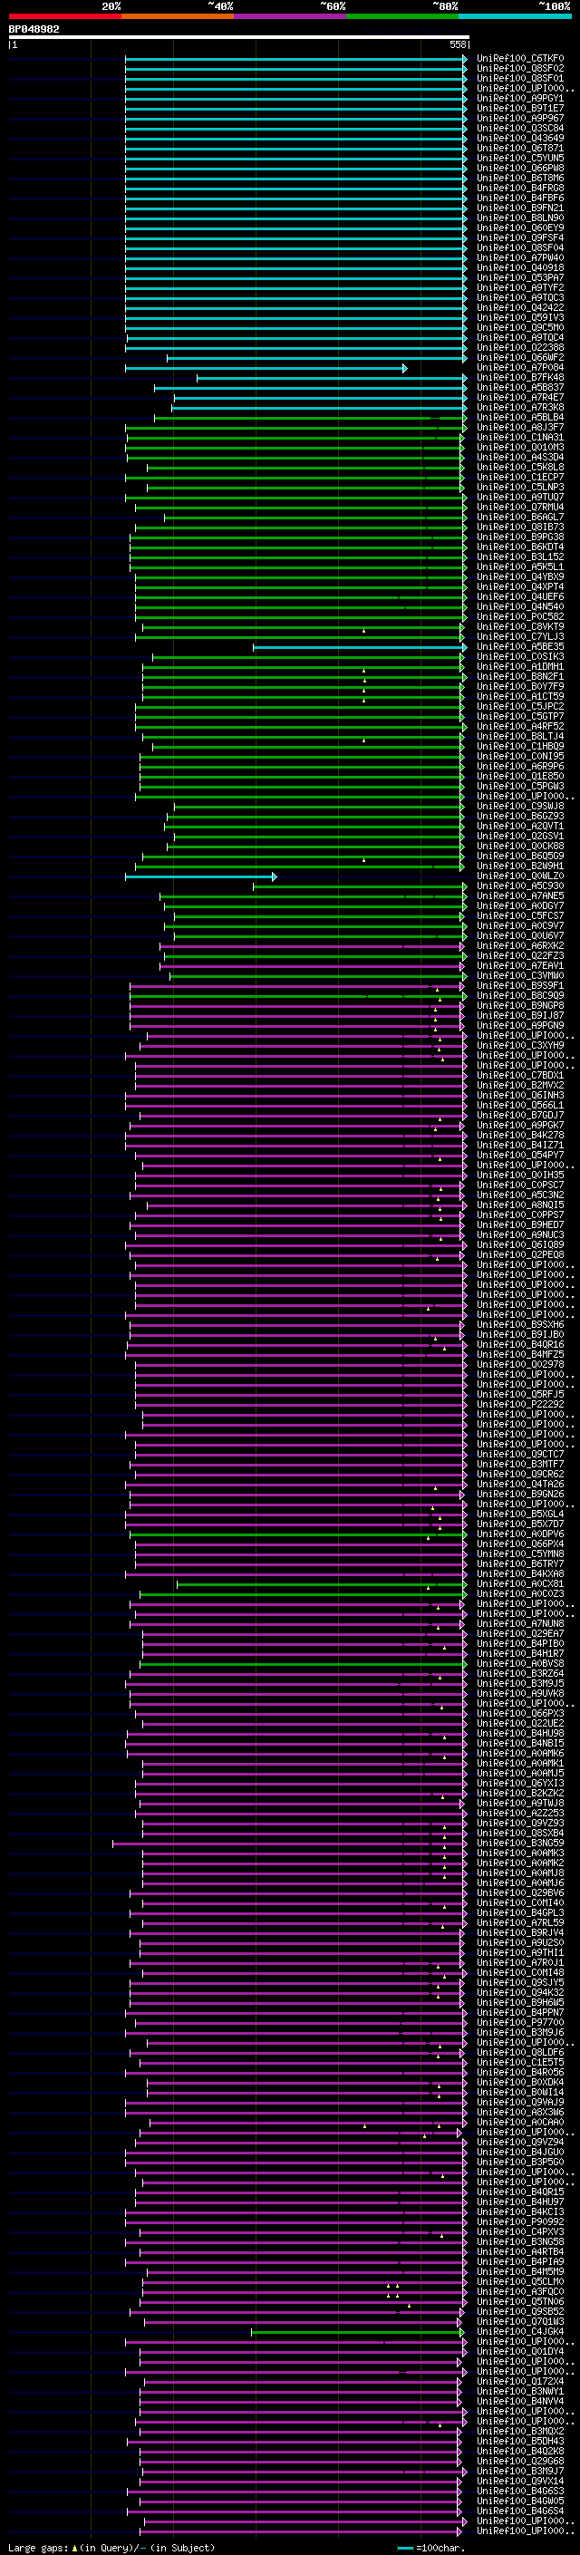Open hit UniRef100_C6TKF0
This screenshot has height=2555, width=580.
coord(520,59)
